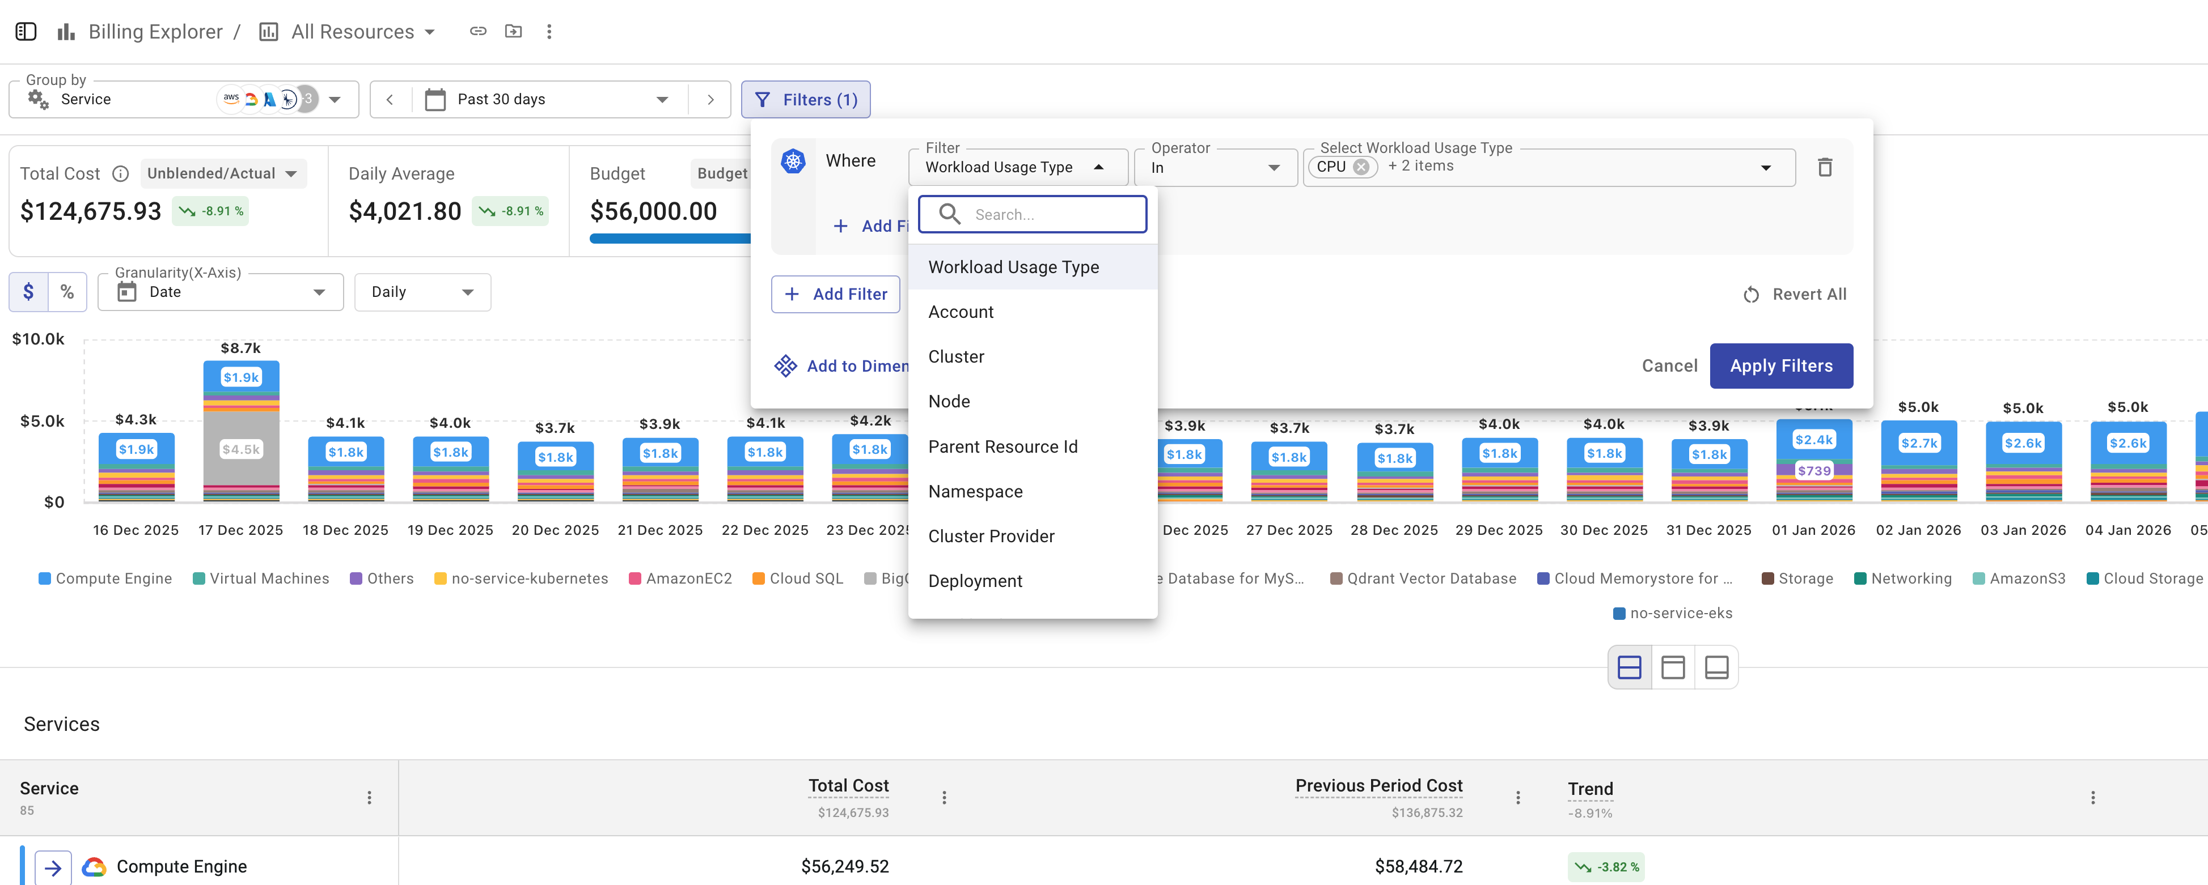Viewport: 2208px width, 885px height.
Task: Switch values to percent display
Action: [67, 292]
